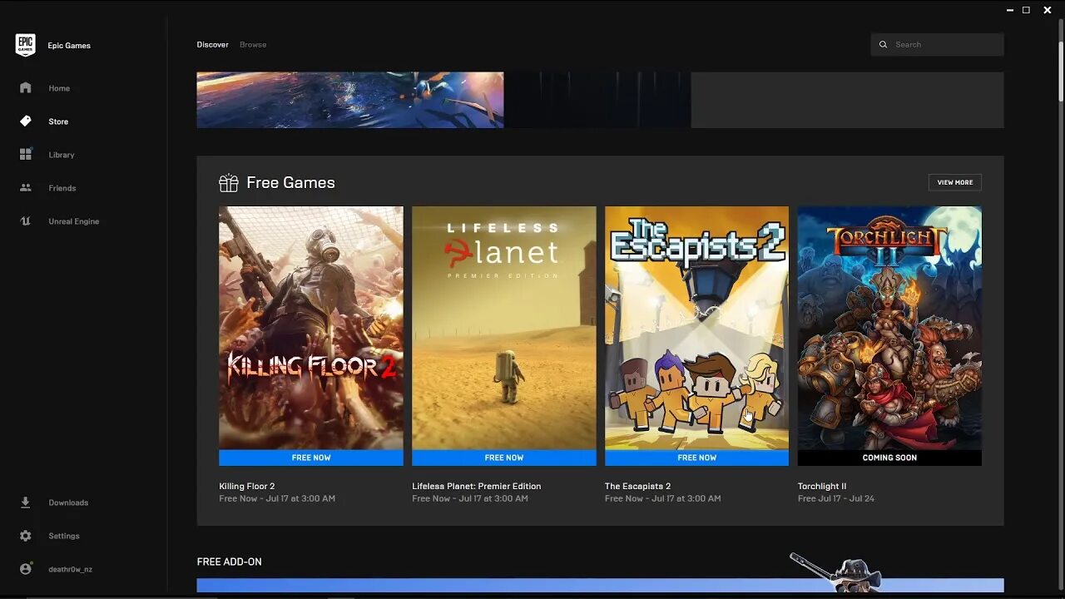Focus the Search input field
Viewport: 1065px width, 599px height.
point(937,45)
